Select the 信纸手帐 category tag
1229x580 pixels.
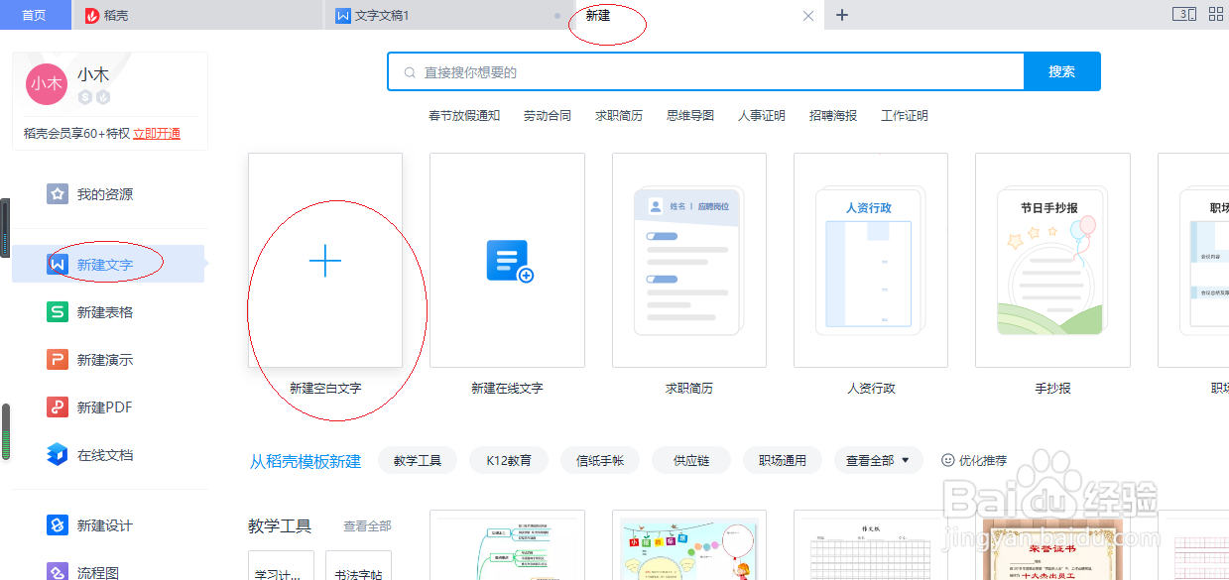(600, 460)
